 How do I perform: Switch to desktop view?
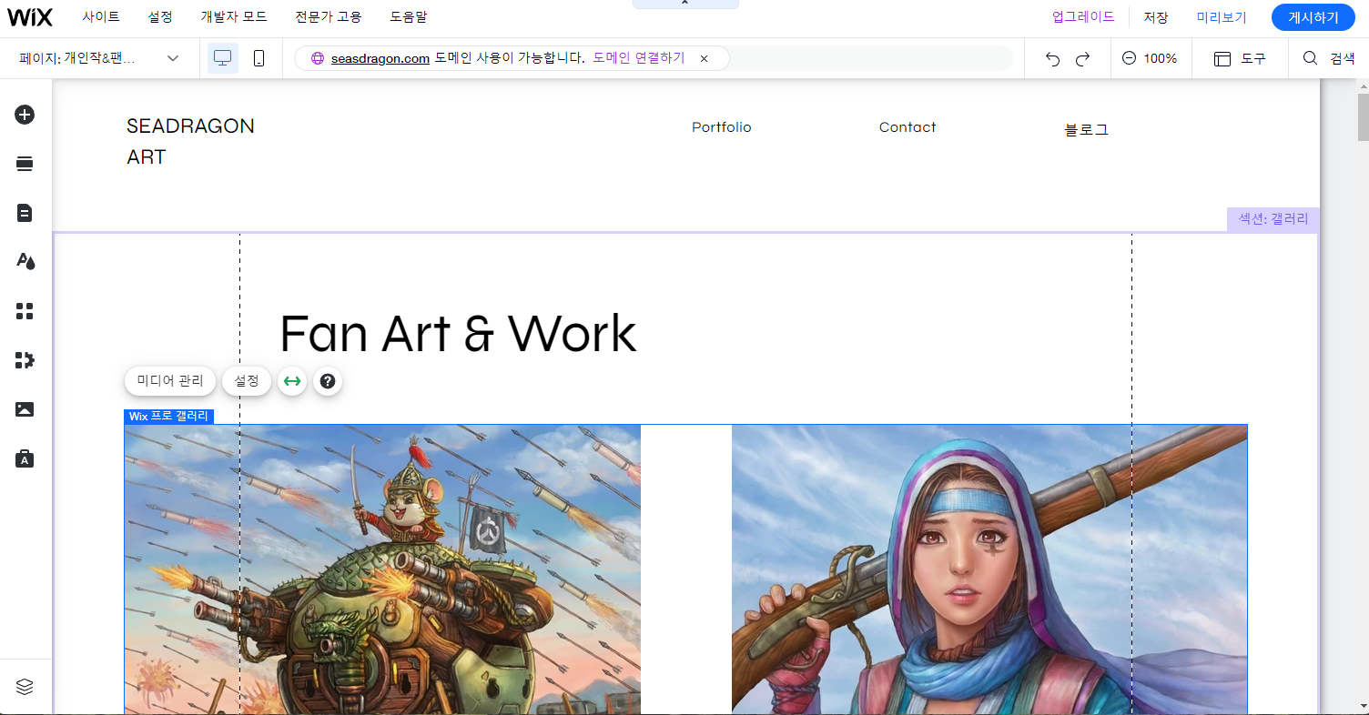[223, 58]
